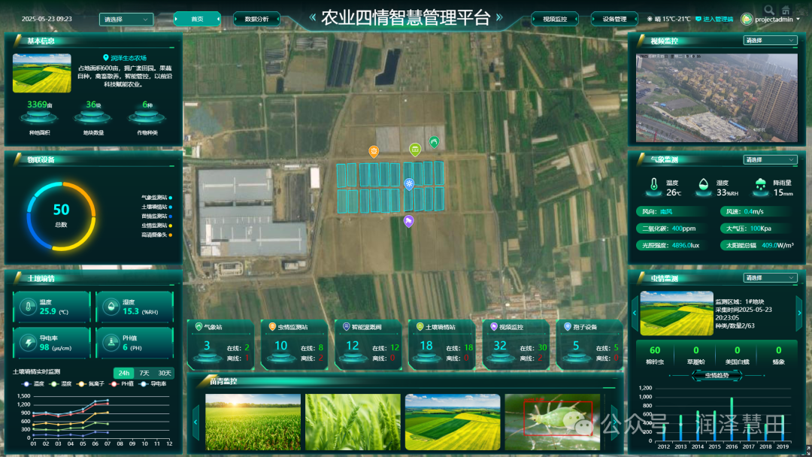Go to previous 苗情监控 images with left arrow

pos(195,422)
